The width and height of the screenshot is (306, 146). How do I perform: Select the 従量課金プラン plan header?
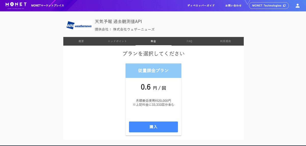(154, 71)
